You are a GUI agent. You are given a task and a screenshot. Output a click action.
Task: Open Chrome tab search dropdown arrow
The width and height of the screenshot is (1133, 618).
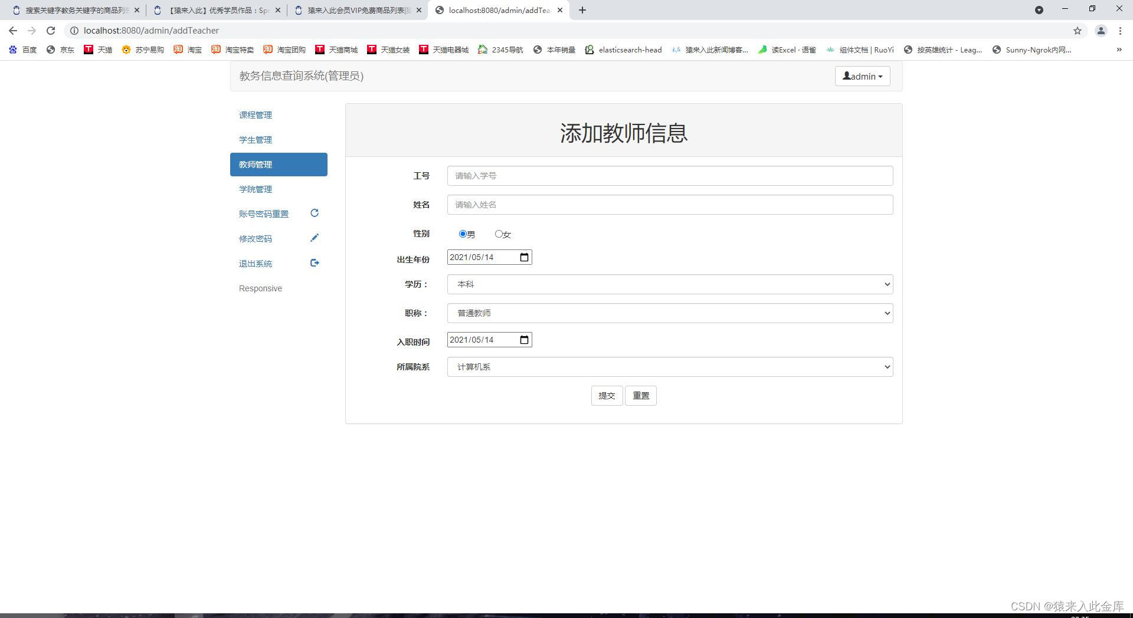click(1039, 10)
